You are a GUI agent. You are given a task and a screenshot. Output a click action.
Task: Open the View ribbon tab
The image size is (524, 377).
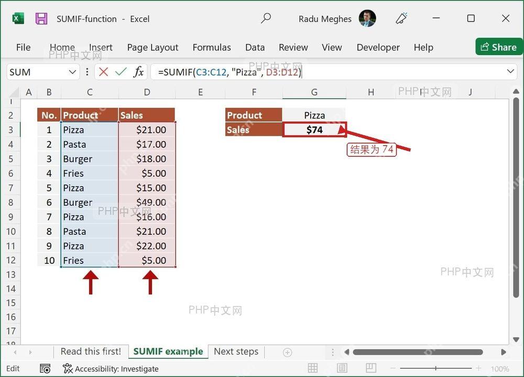(x=332, y=48)
